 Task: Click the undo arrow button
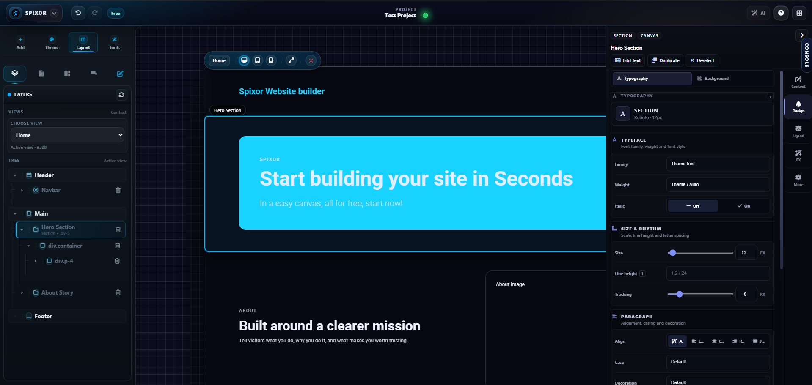pos(78,13)
